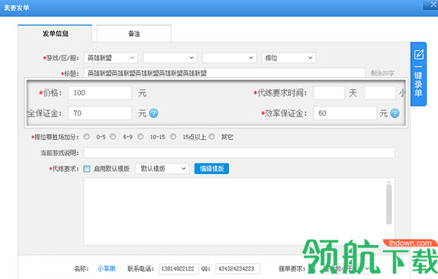Focus the 效率保证金 input showing 60
The height and width of the screenshot is (279, 438).
coord(344,113)
